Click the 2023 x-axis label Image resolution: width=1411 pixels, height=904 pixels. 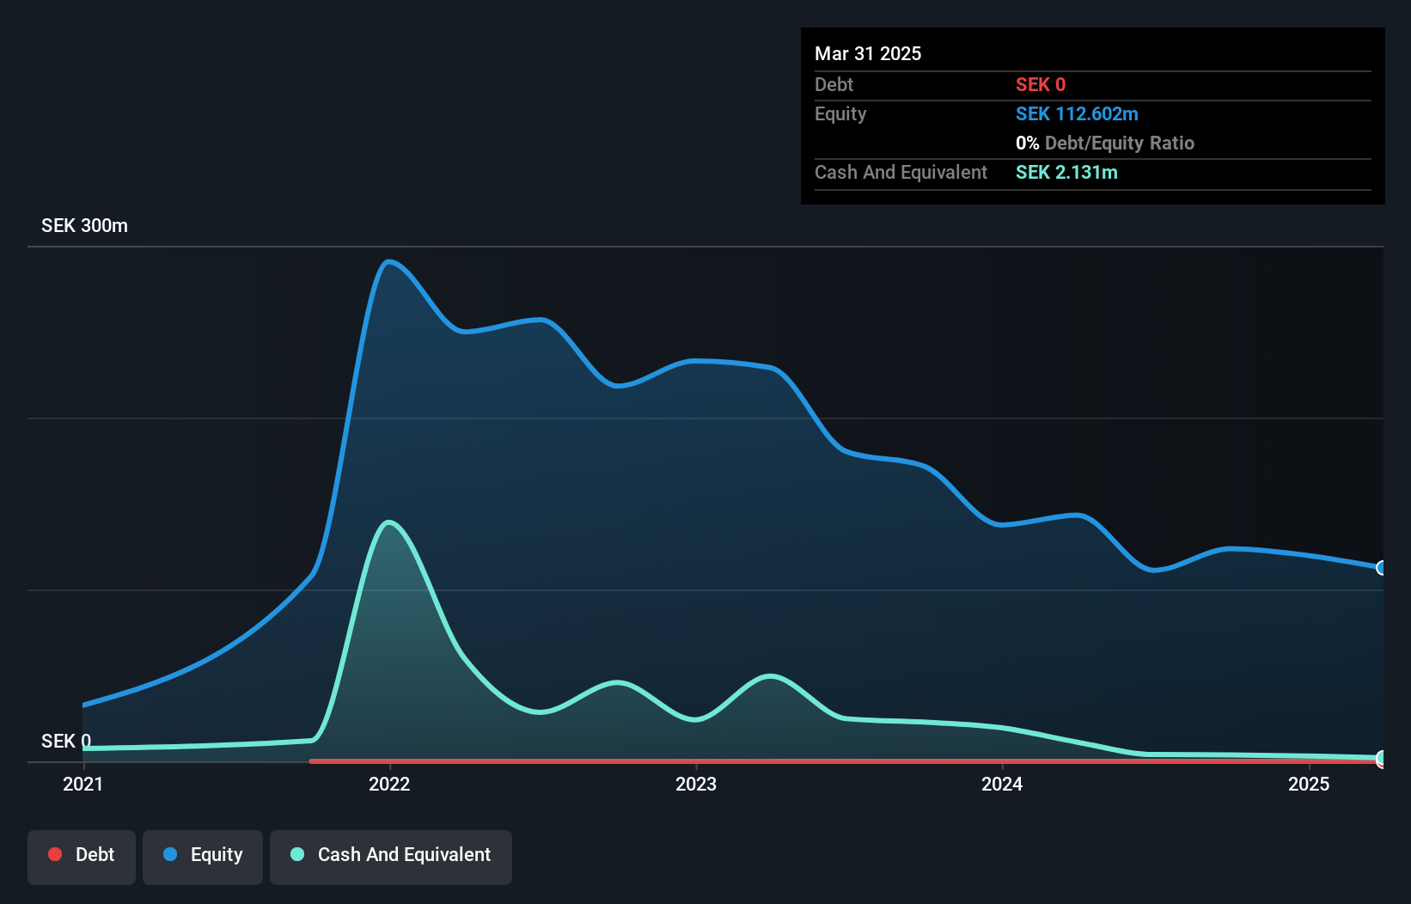(696, 784)
